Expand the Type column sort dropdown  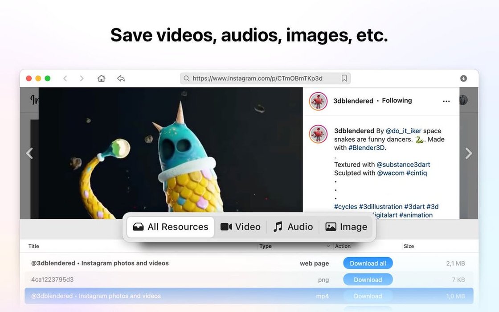point(328,246)
